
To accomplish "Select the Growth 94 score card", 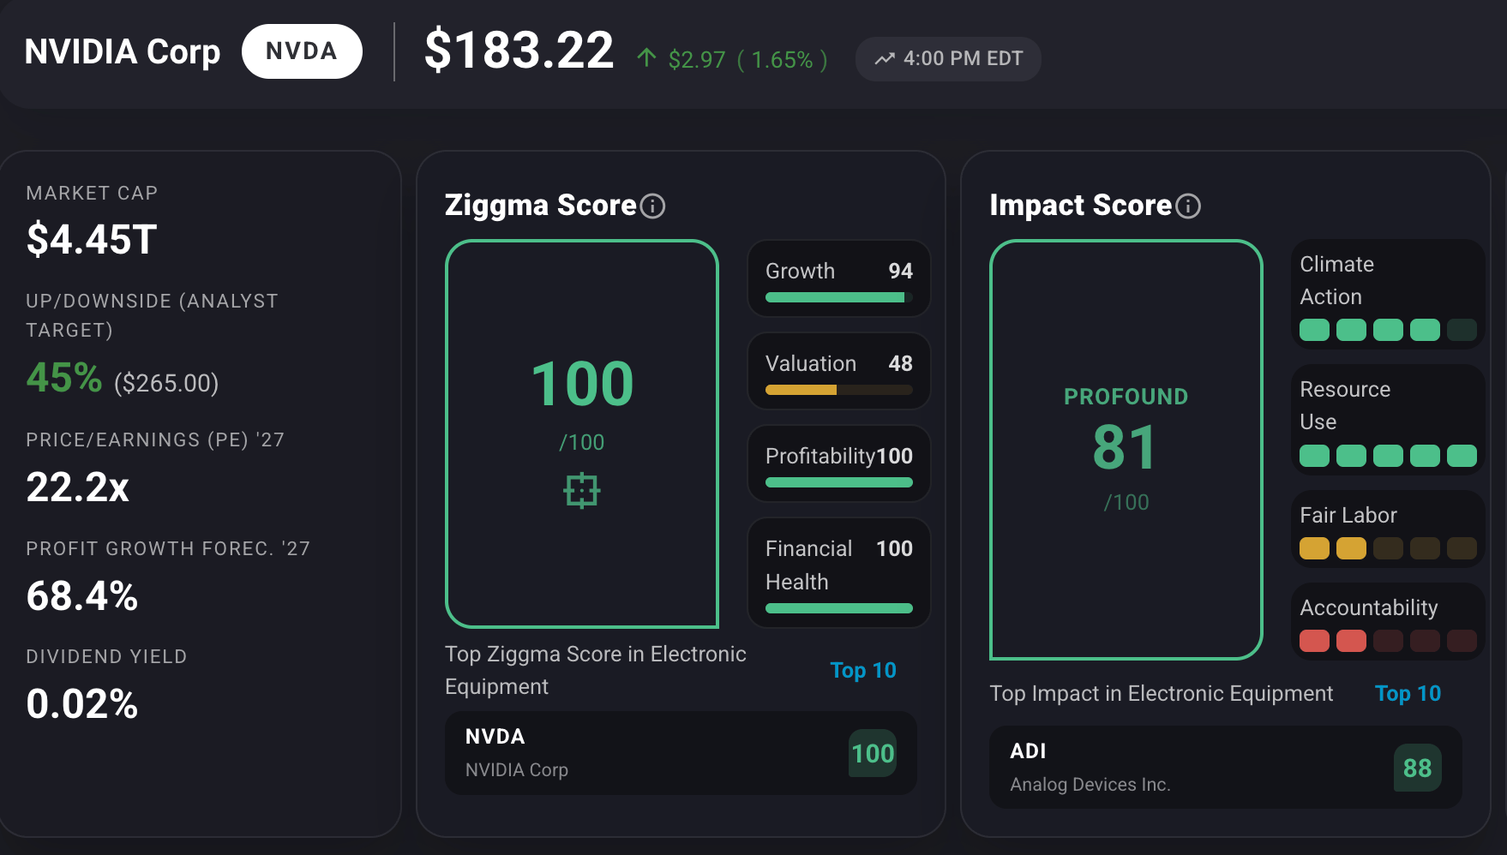I will [839, 278].
